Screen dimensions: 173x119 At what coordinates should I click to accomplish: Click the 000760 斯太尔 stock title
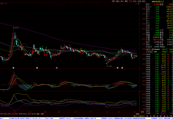(159, 1)
